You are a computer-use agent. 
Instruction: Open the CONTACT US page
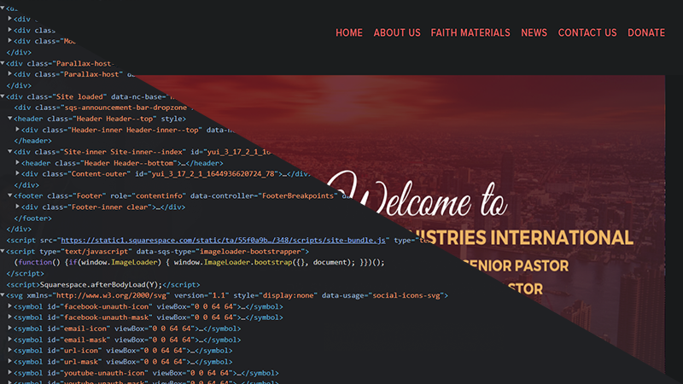[x=587, y=33]
